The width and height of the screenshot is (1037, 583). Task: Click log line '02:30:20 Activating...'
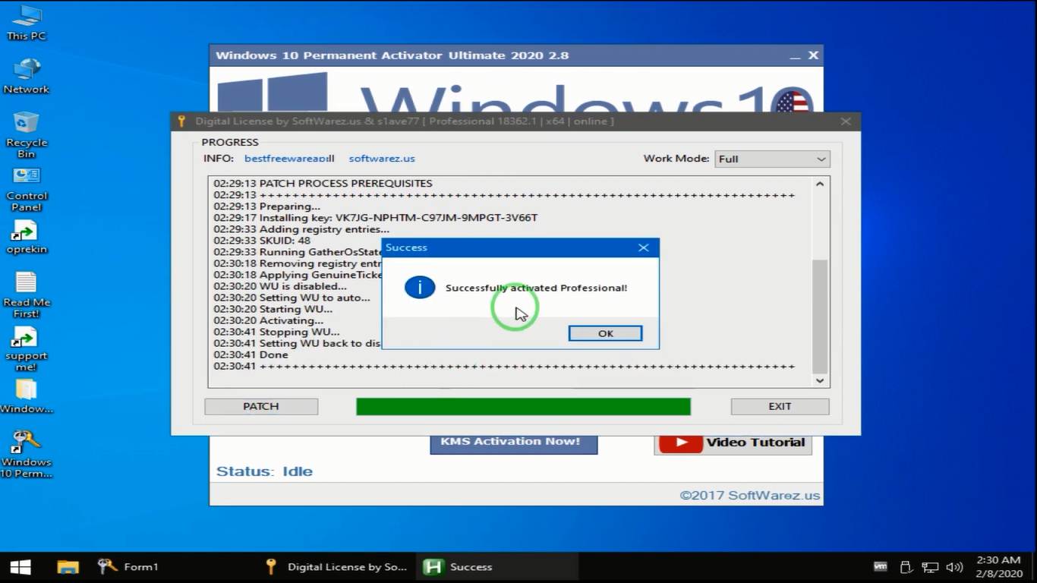(x=268, y=320)
